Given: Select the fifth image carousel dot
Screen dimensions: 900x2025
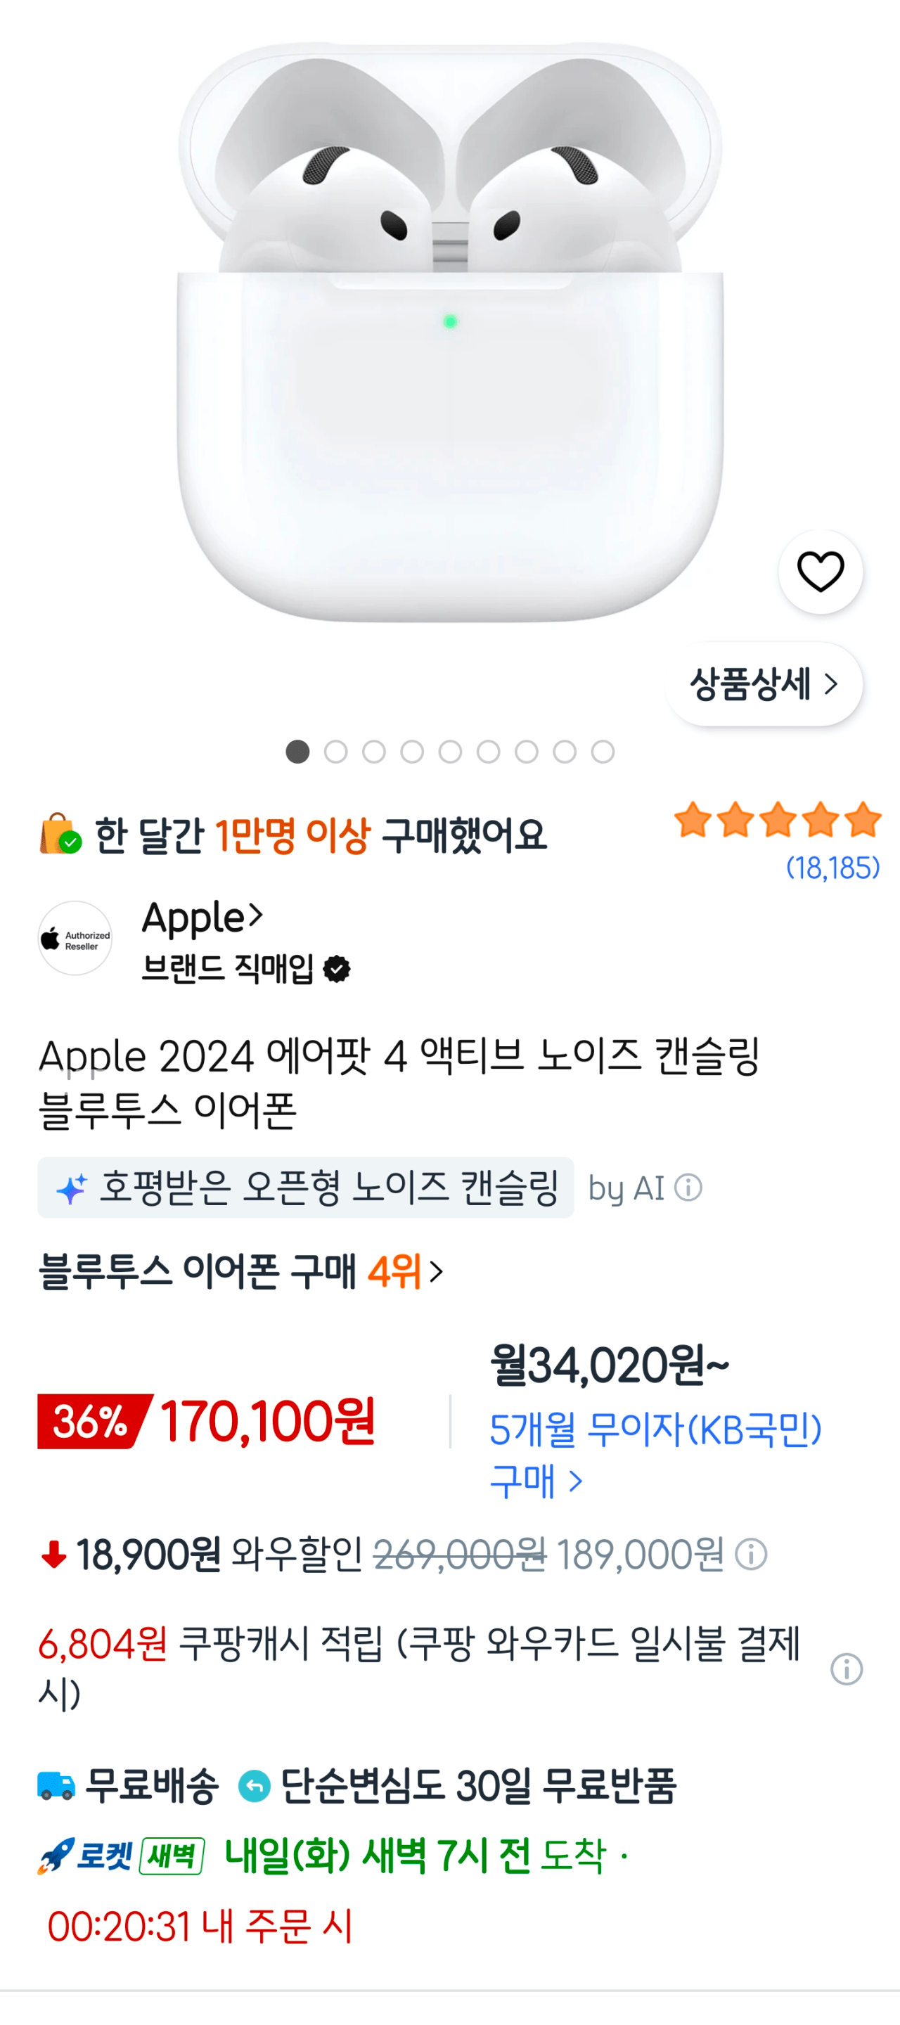Looking at the screenshot, I should [x=451, y=752].
